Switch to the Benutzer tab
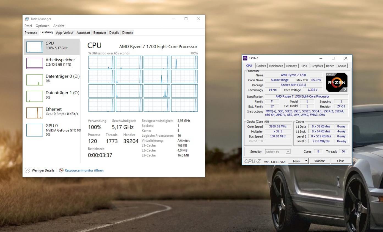The height and width of the screenshot is (232, 383). pos(100,32)
